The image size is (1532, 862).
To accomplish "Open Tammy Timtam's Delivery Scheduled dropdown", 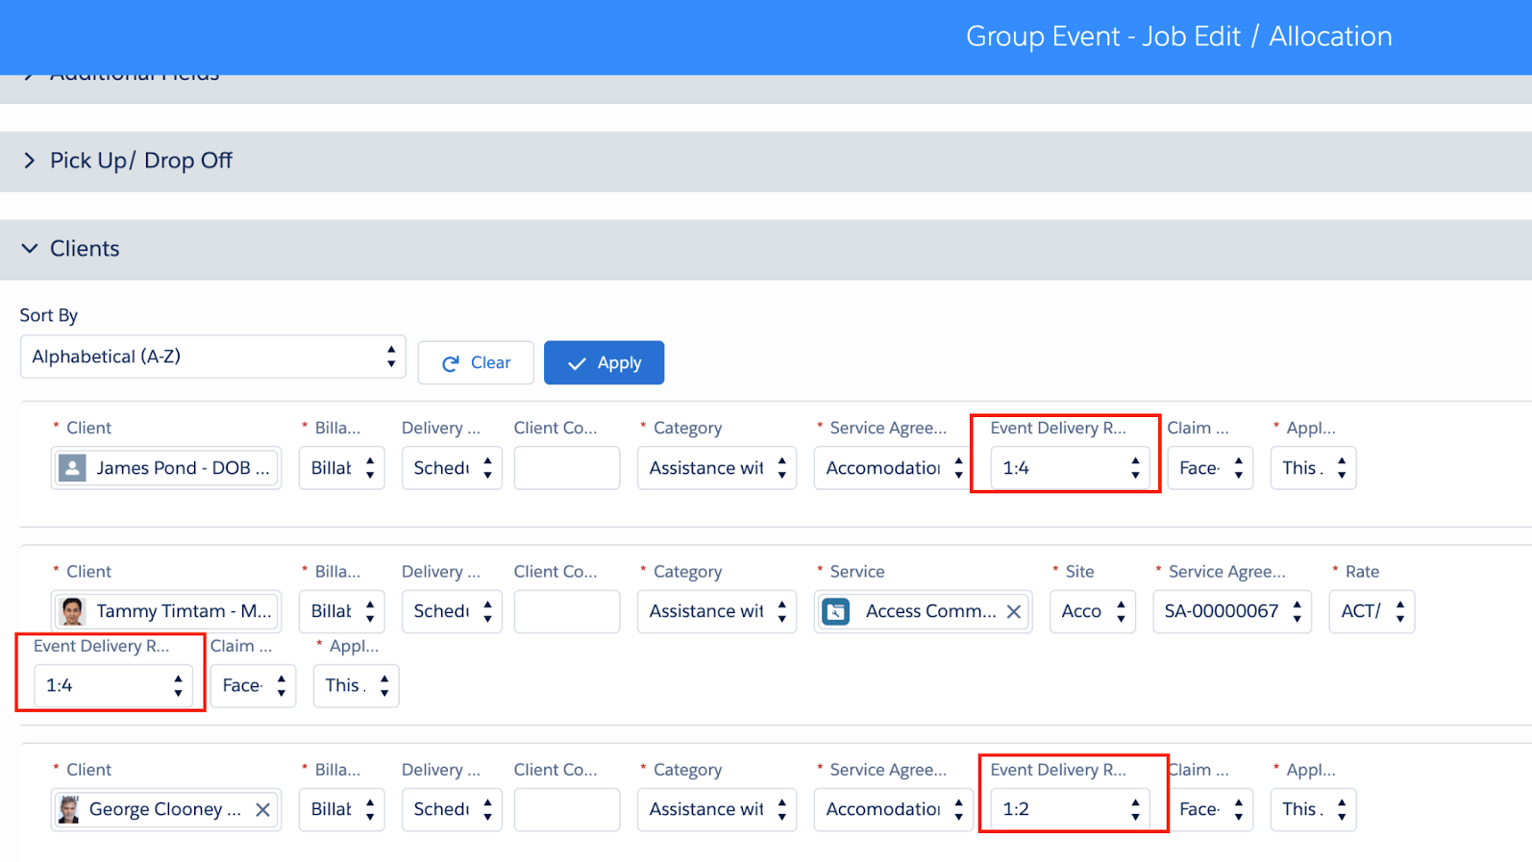I will tap(452, 611).
